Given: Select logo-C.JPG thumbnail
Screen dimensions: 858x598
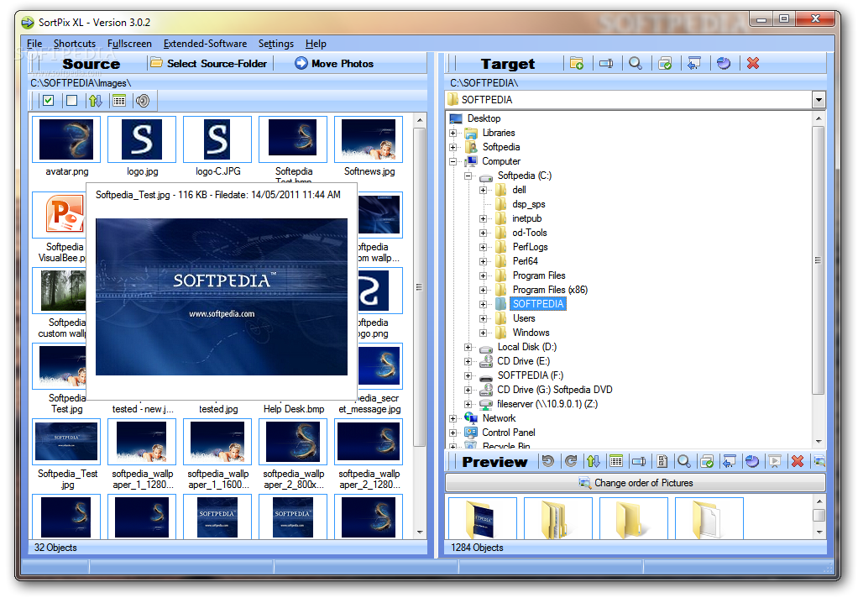Looking at the screenshot, I should coord(217,139).
